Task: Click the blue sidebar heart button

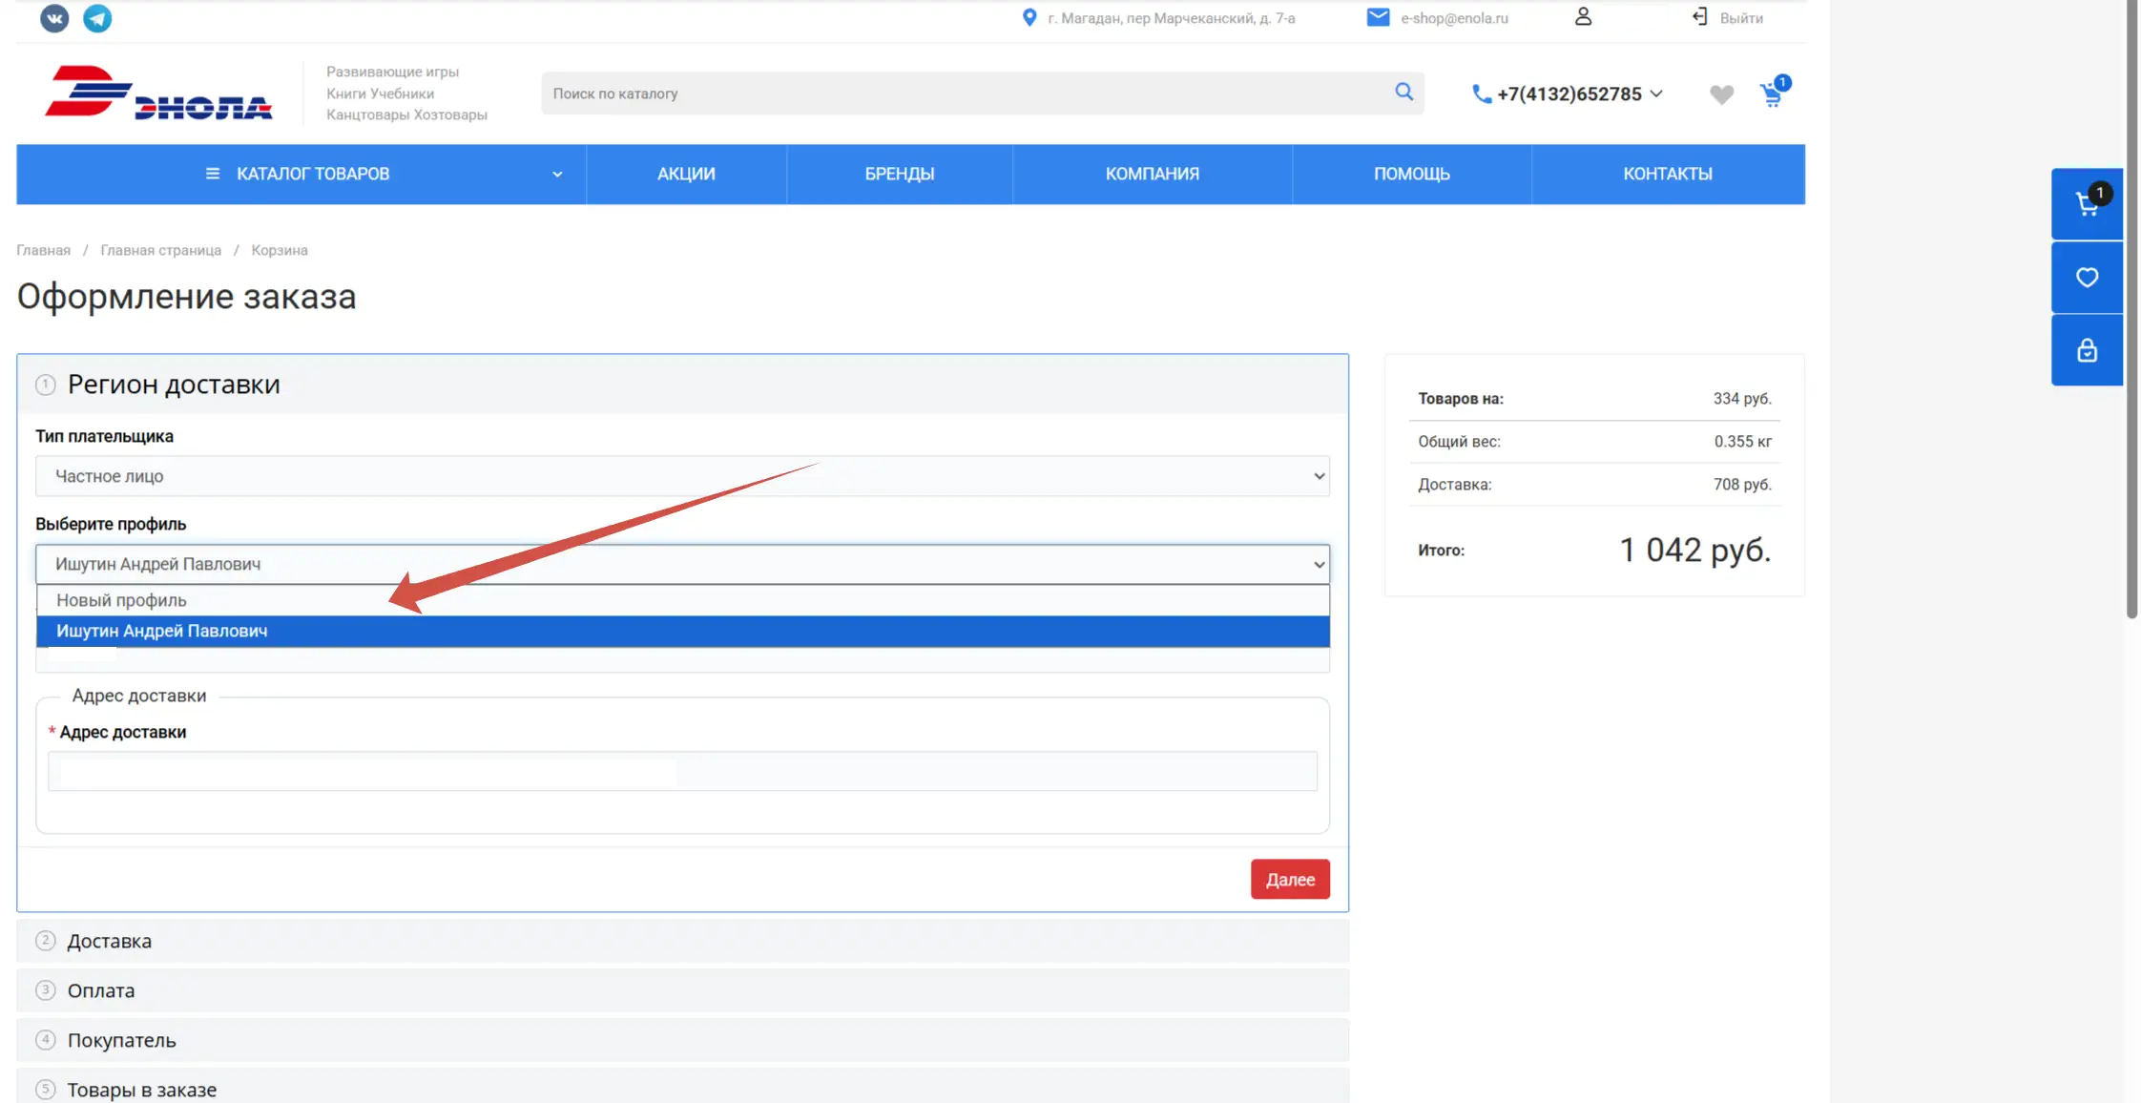Action: pyautogui.click(x=2087, y=278)
